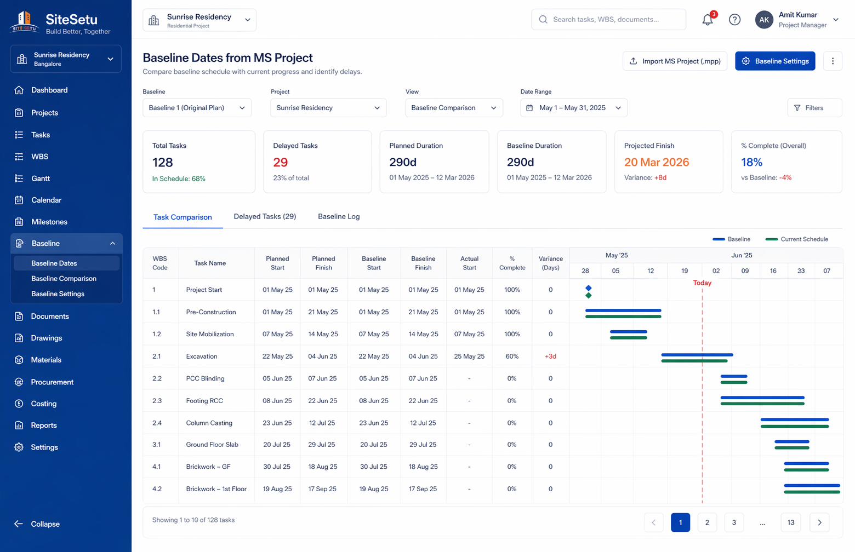Open the May 1 – May 31, 2025 date range
Screen dimensions: 855x552
[x=574, y=108]
